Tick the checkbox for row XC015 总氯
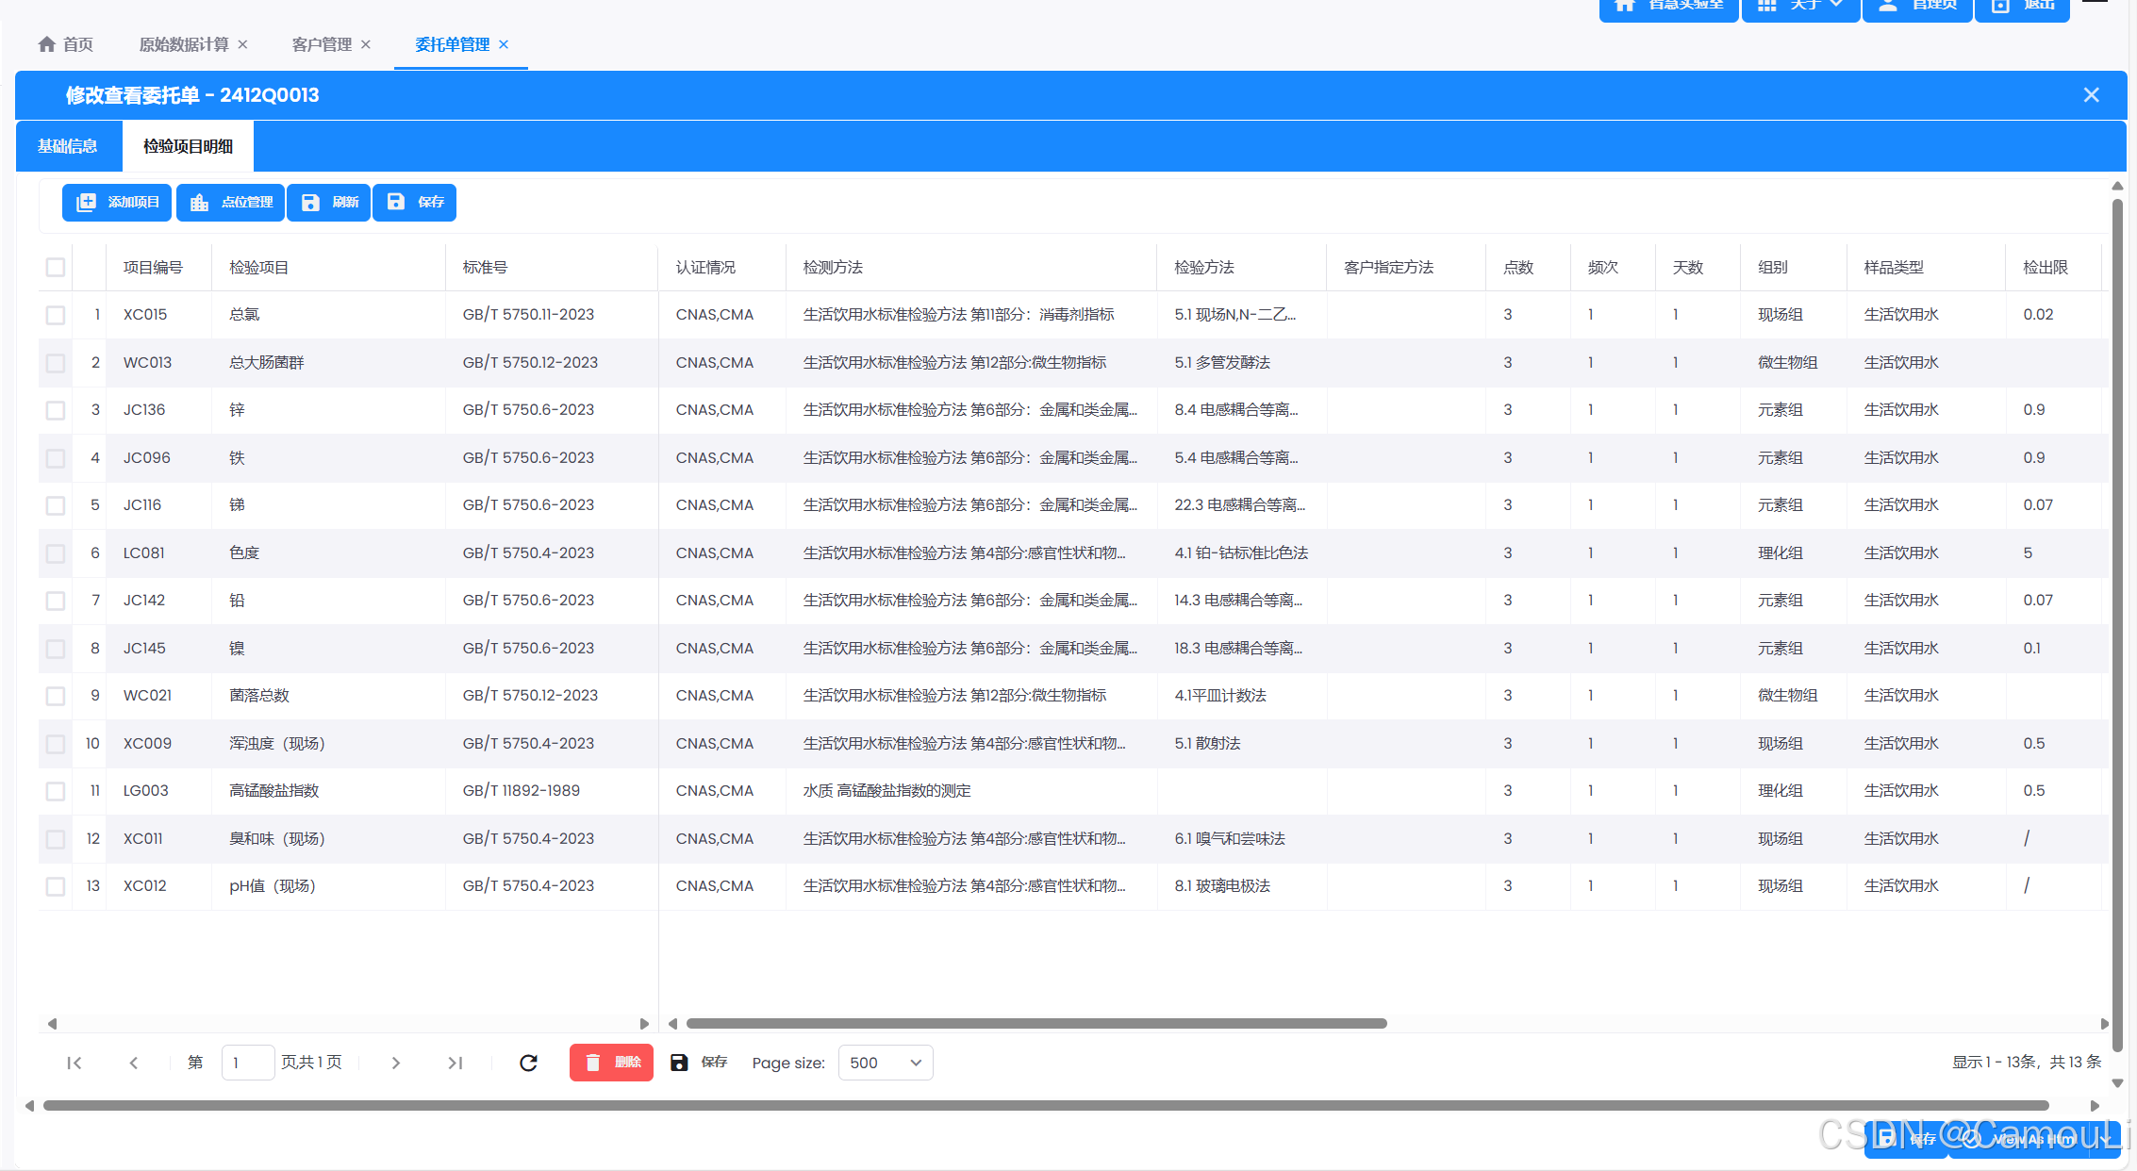The width and height of the screenshot is (2137, 1171). (x=56, y=315)
